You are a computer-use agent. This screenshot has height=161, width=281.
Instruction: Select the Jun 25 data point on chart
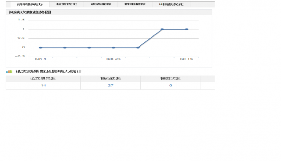tap(113, 48)
